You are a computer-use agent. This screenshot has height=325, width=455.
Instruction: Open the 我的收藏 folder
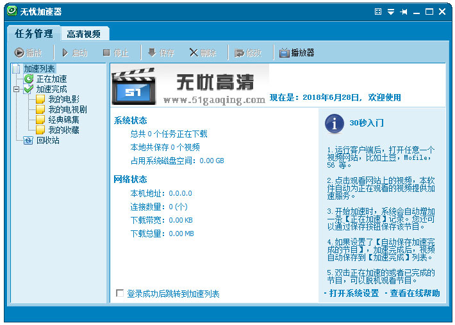[64, 130]
